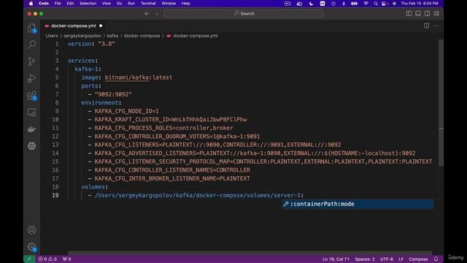Open editor More Actions menu
Viewport: 467px width, 263px height.
coord(436,26)
